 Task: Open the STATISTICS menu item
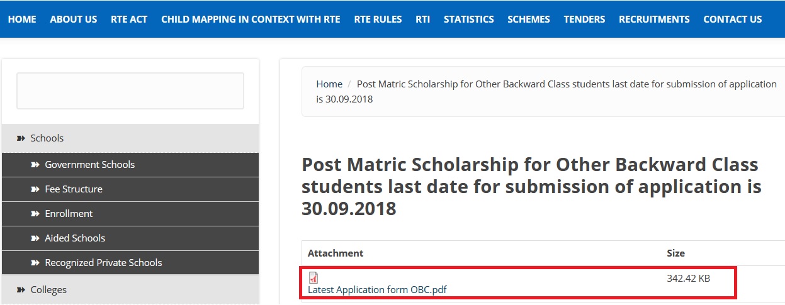coord(469,19)
